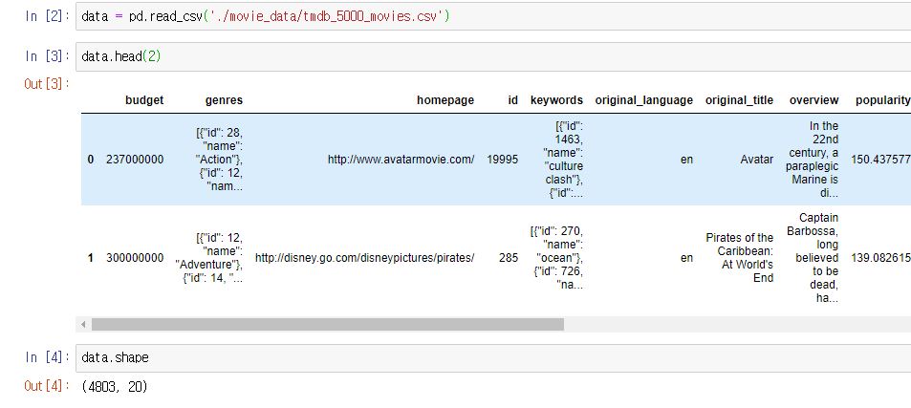
Task: Click the Captain Barbossa overview cell
Action: 813,258
